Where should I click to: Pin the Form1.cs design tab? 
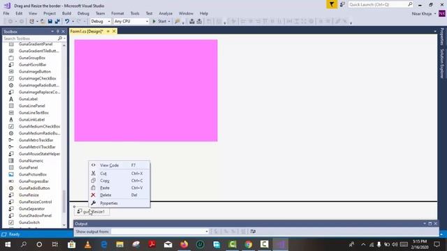point(108,31)
